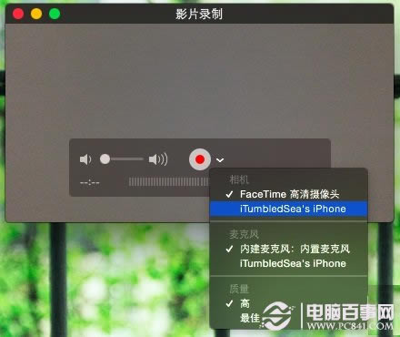Screen dimensions: 400x337
Task: Click the audio level meter bar
Action: (x=169, y=182)
